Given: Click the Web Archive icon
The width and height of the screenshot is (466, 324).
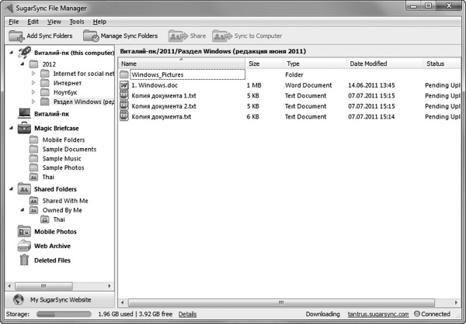Looking at the screenshot, I should click(24, 246).
